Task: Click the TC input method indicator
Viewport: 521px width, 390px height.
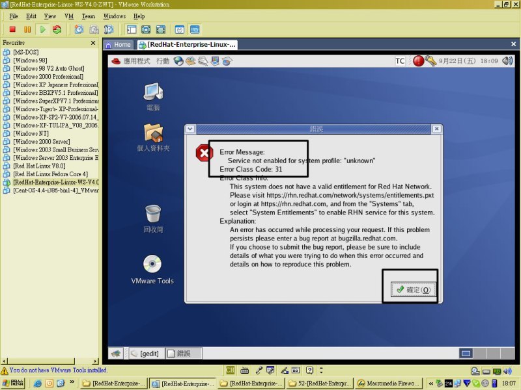Action: 400,61
